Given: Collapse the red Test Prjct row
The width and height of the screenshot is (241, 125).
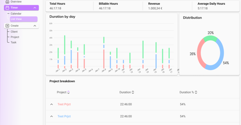Looking at the screenshot, I should coord(52,104).
